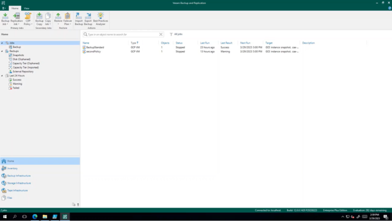
Task: Select Capacity Tier (Orphaned) item
Action: tap(26, 63)
